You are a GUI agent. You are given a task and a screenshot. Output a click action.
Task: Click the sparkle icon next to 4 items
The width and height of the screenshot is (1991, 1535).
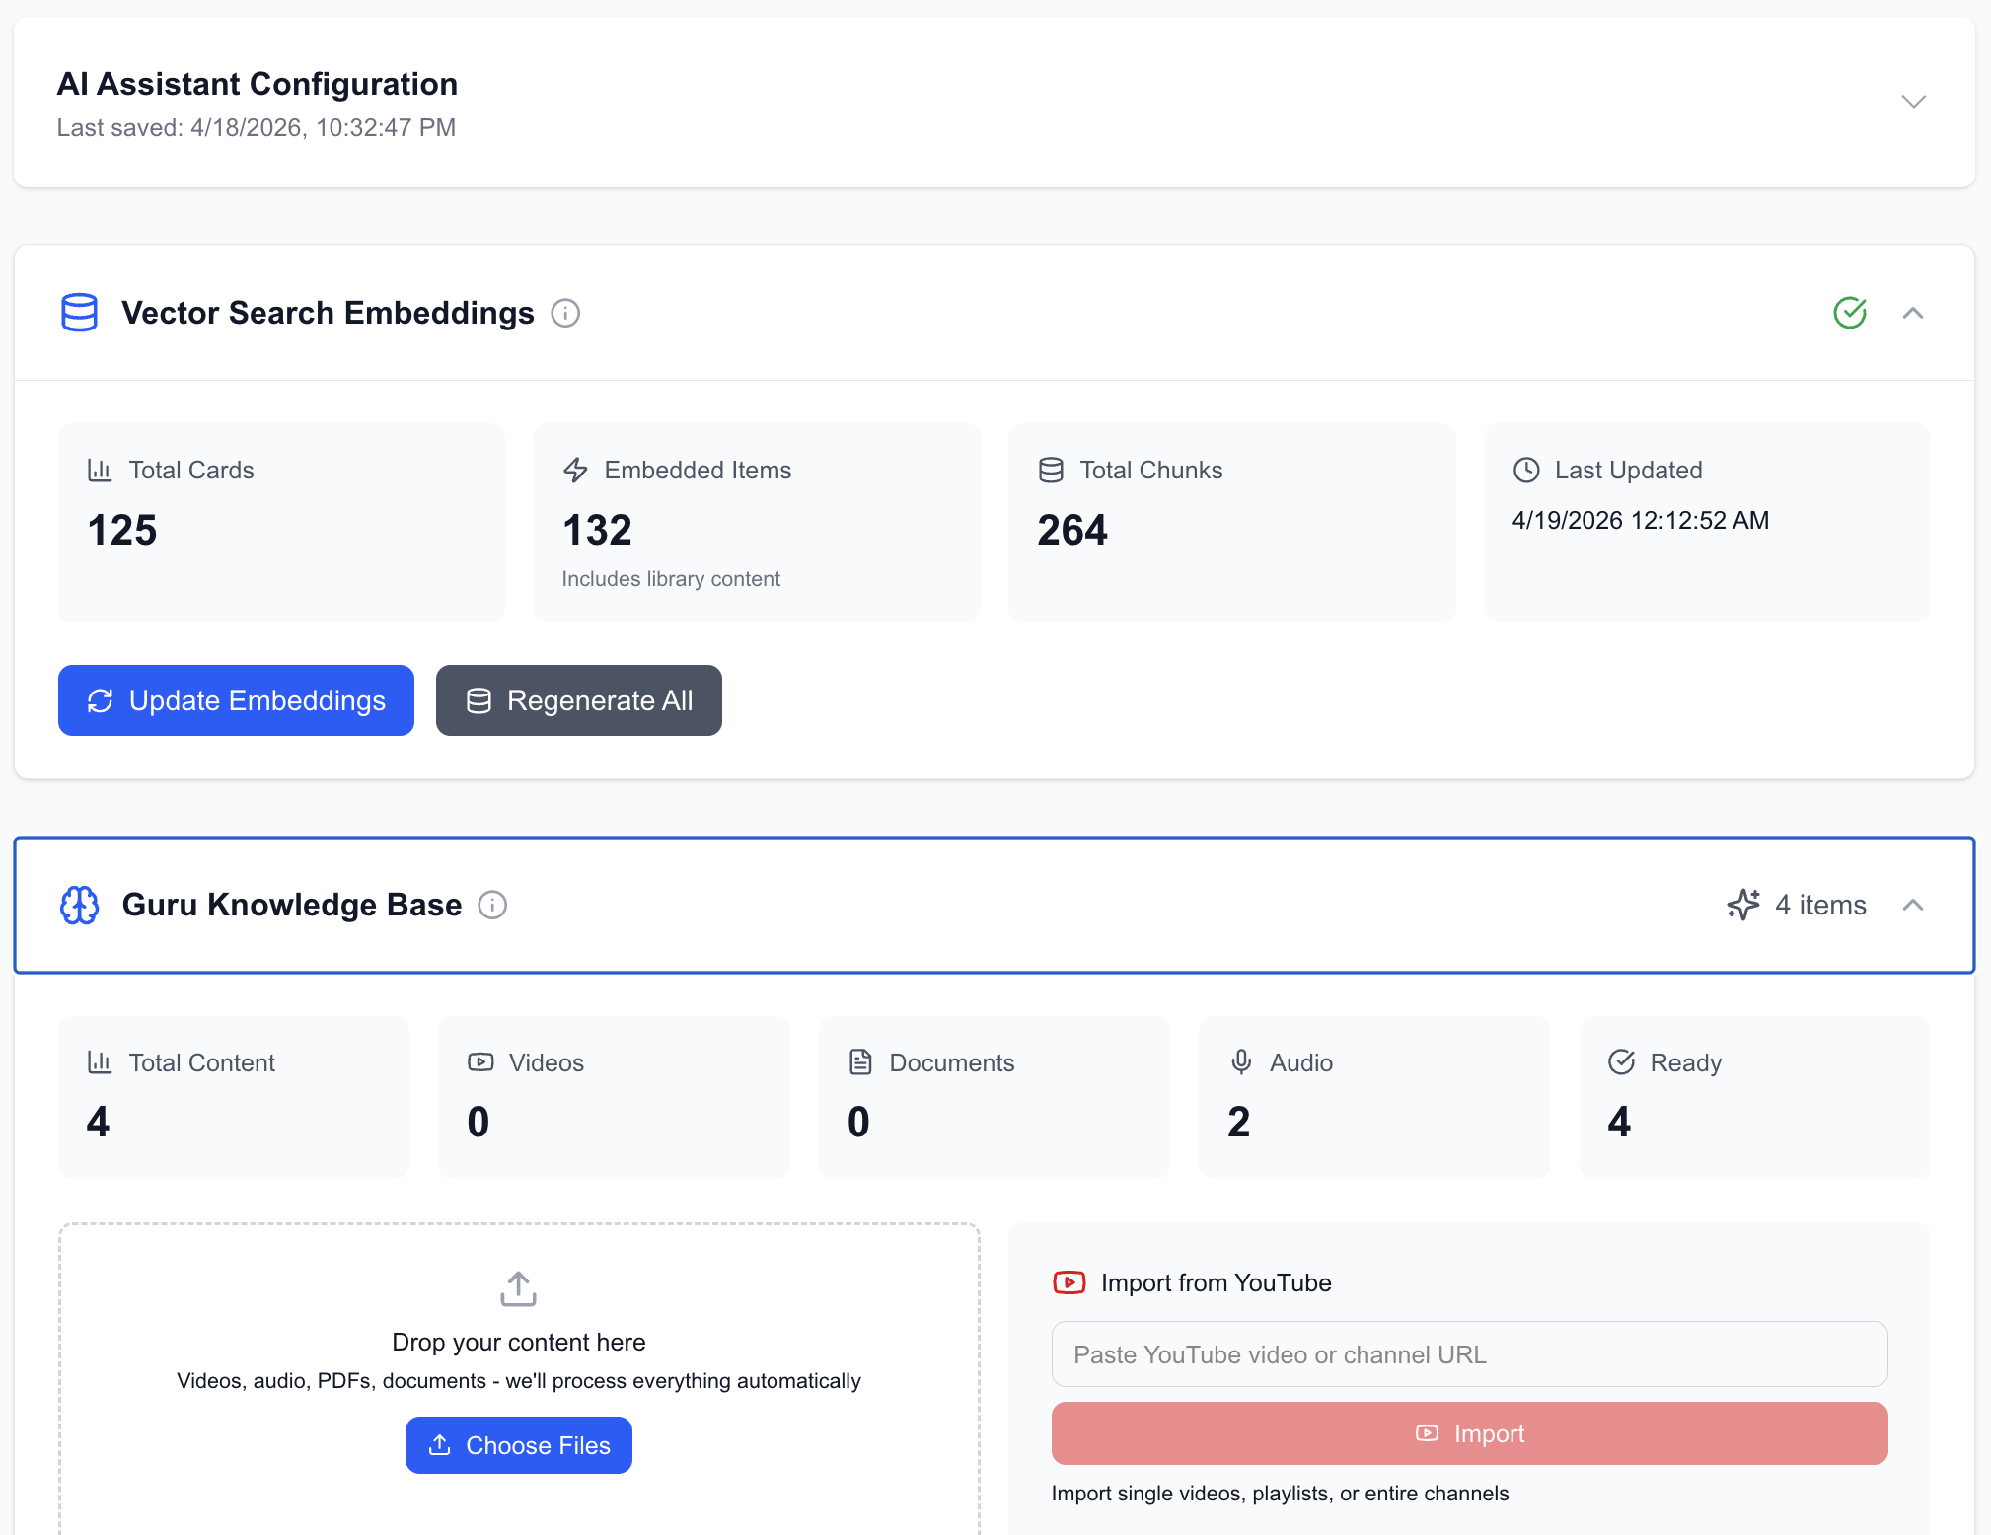[x=1743, y=905]
